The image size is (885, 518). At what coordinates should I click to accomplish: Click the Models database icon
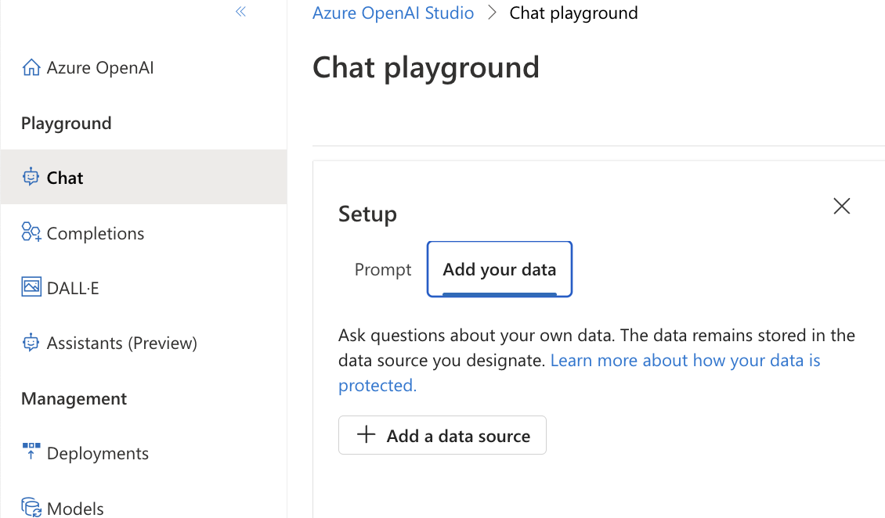(x=31, y=507)
